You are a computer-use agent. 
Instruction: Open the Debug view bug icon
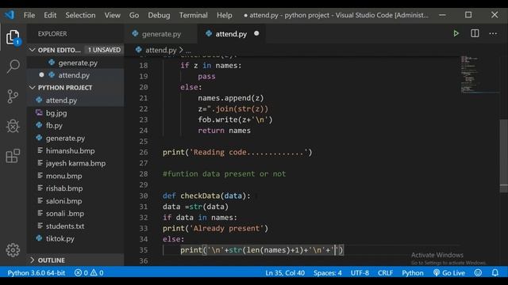coord(13,126)
